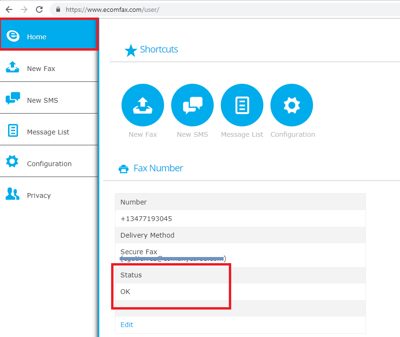Click the Message List caption under shortcuts
The height and width of the screenshot is (337, 400).
[x=242, y=134]
